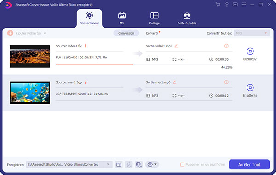Viewport: 276px width, 175px height.
Task: Check Fusionner en un seul fichier
Action: click(182, 164)
